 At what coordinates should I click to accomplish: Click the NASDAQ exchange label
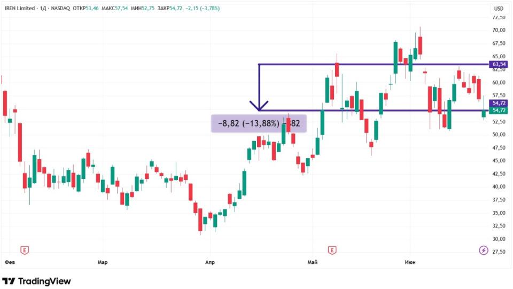tap(60, 8)
